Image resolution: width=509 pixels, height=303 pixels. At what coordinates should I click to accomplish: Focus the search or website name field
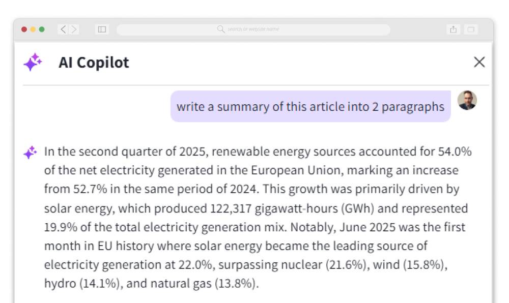253,29
